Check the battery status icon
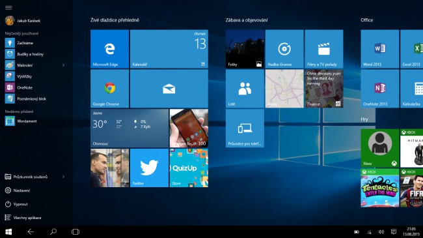Image resolution: width=423 pixels, height=238 pixels. (x=357, y=231)
